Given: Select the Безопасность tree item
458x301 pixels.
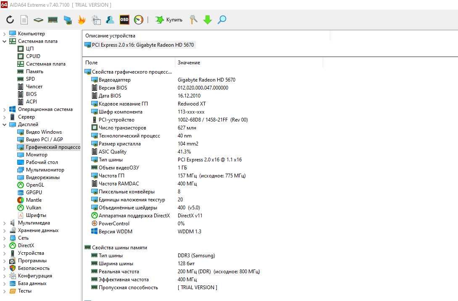Looking at the screenshot, I should click(x=29, y=268).
